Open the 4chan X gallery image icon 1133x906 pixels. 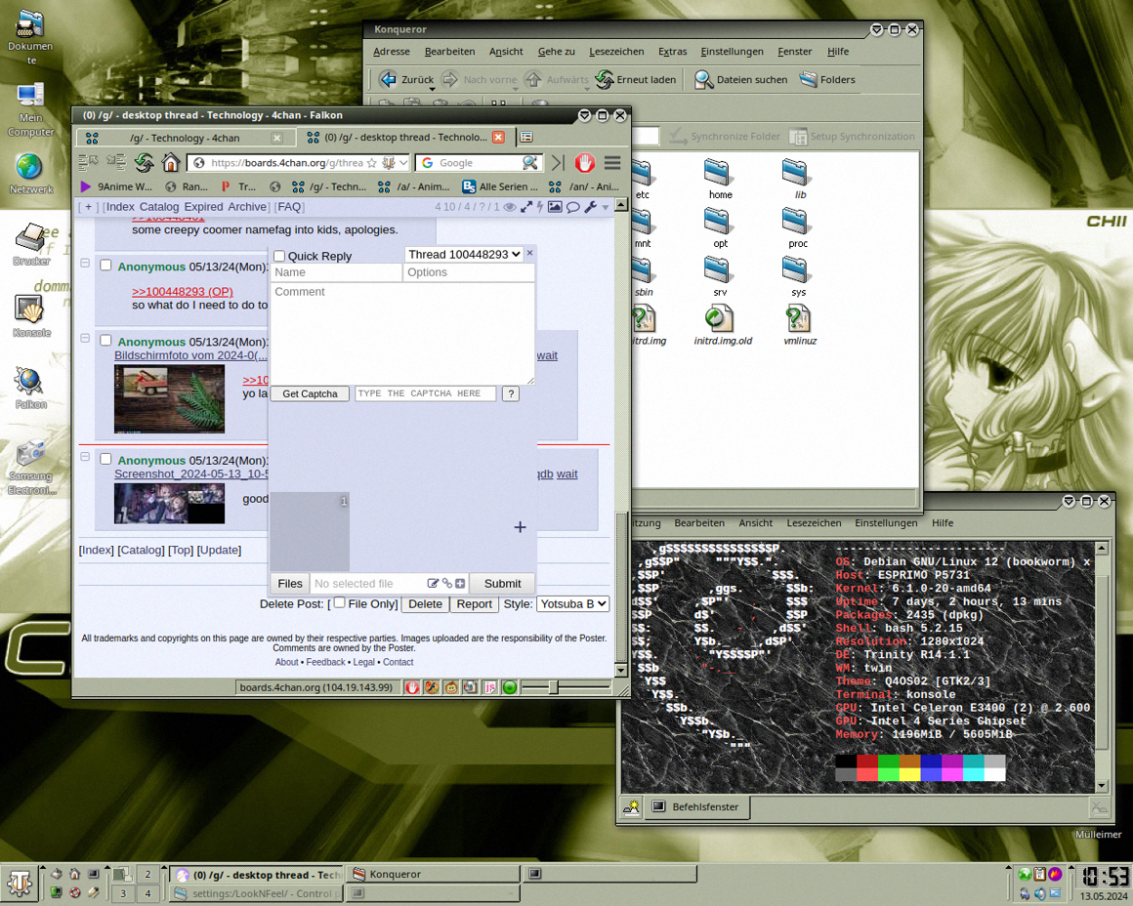(x=554, y=207)
